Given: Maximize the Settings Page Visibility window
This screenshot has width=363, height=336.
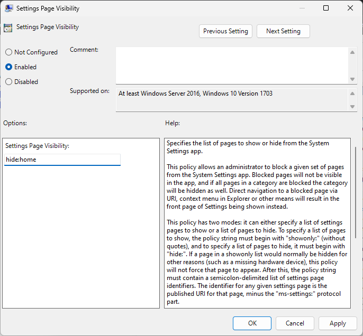Looking at the screenshot, I should [326, 8].
